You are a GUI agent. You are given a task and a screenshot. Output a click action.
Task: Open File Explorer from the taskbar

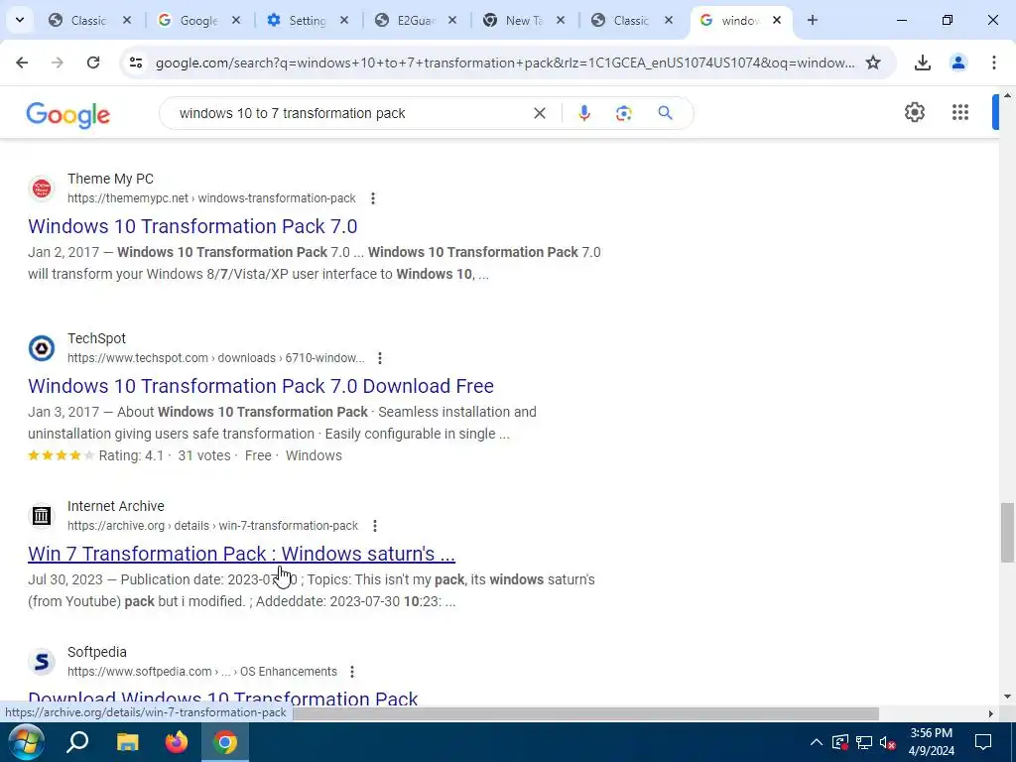(127, 742)
